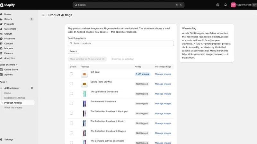Click the Gift Card product thumbnail
Viewport: 257px width, 144px height.
[84, 74]
